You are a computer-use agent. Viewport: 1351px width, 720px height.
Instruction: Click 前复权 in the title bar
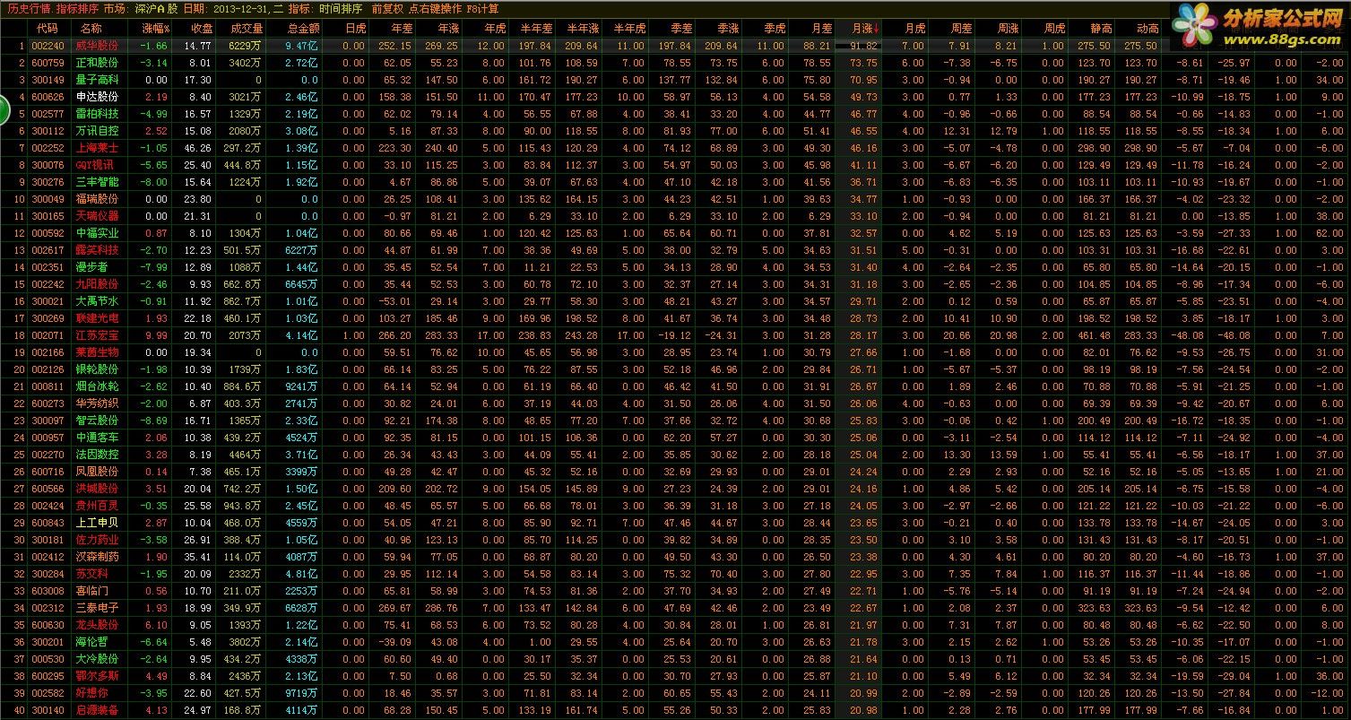[x=387, y=8]
